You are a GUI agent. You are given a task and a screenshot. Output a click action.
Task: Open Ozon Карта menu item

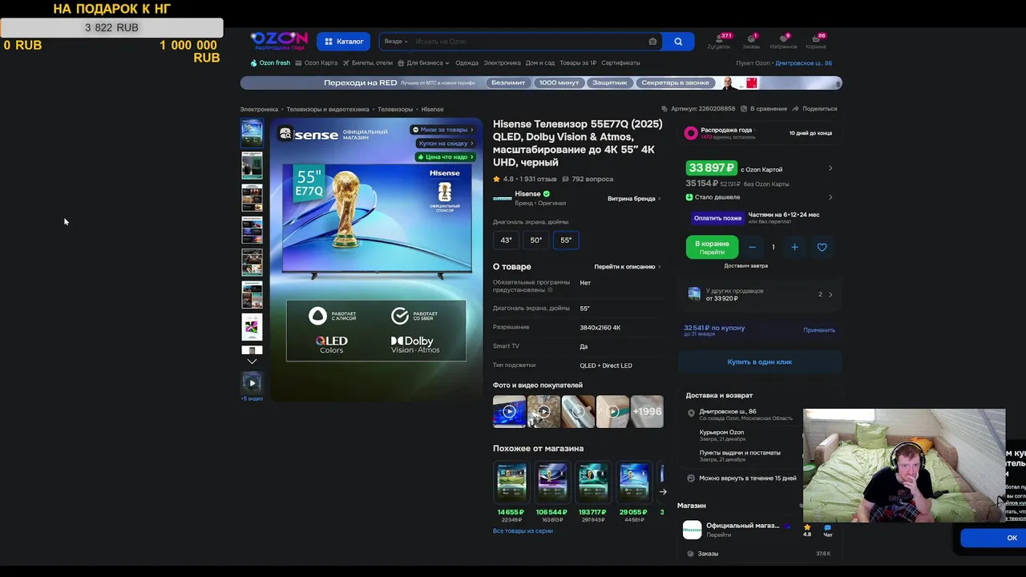point(317,63)
